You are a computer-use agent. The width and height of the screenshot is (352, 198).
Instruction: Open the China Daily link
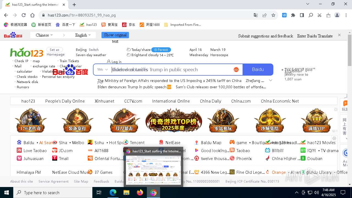210,101
